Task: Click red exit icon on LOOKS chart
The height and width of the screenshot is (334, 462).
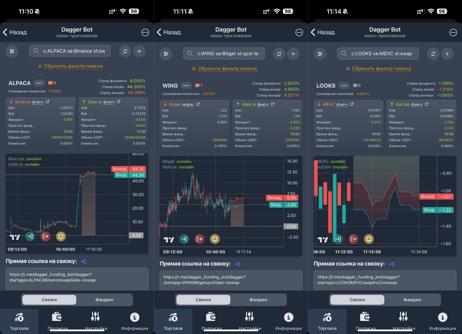Action: coord(353,239)
